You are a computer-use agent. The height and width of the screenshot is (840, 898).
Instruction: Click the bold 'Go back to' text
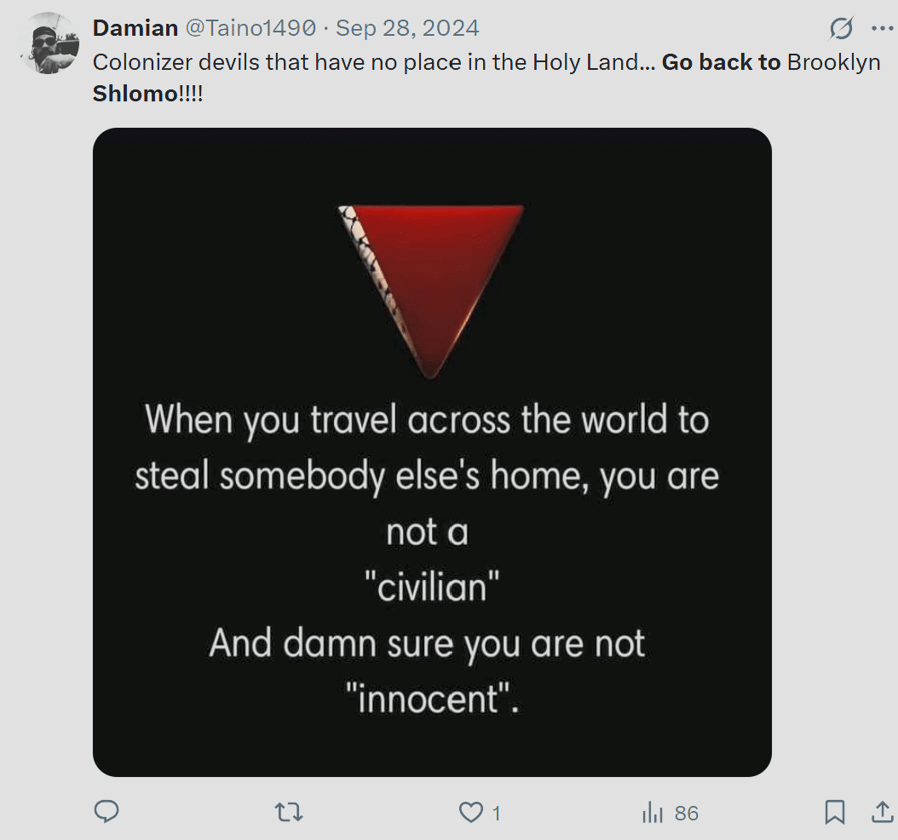tap(721, 62)
